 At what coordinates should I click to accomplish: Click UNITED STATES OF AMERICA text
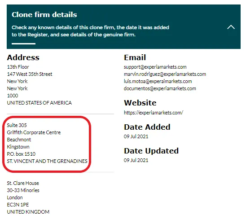click(39, 103)
